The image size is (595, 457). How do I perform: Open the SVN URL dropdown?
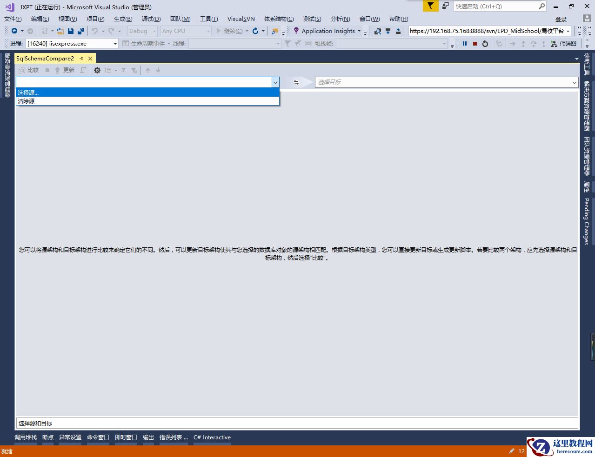click(568, 31)
